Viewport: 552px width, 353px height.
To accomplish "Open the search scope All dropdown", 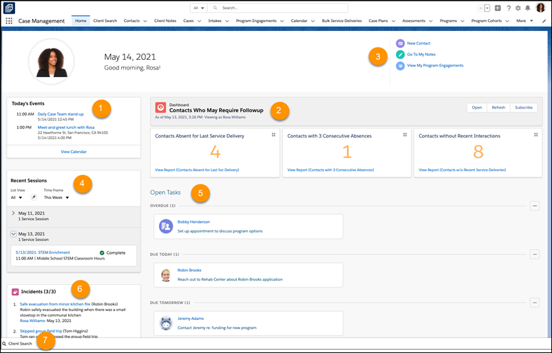I will 199,8.
